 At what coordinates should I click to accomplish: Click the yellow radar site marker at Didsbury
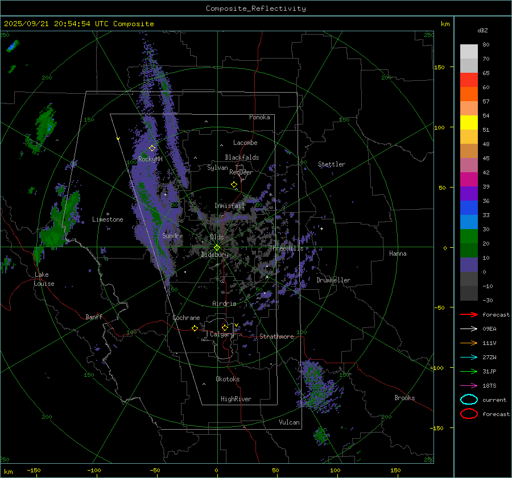pyautogui.click(x=217, y=247)
